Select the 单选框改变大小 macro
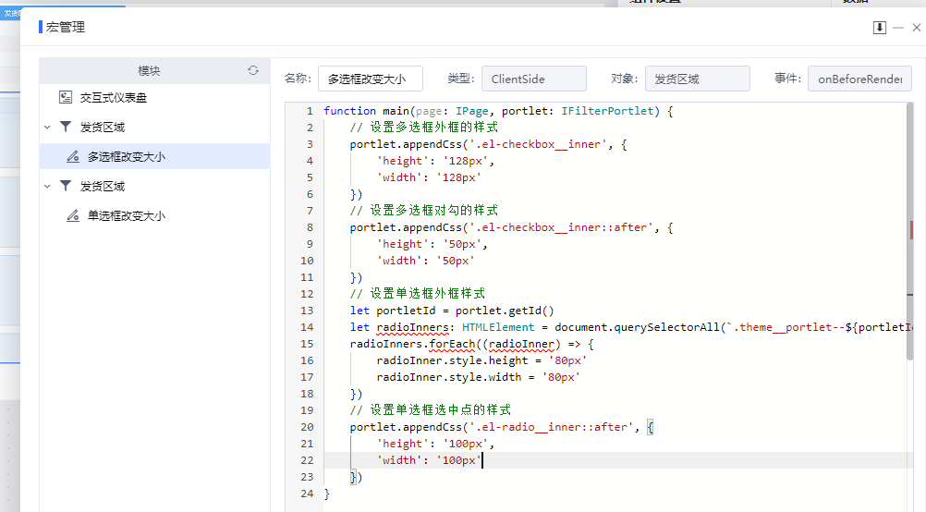Viewport: 926px width, 512px height. point(154,215)
